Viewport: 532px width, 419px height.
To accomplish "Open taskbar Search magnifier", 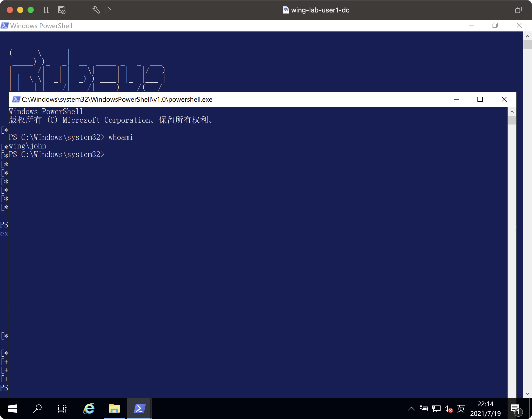I will [x=37, y=409].
